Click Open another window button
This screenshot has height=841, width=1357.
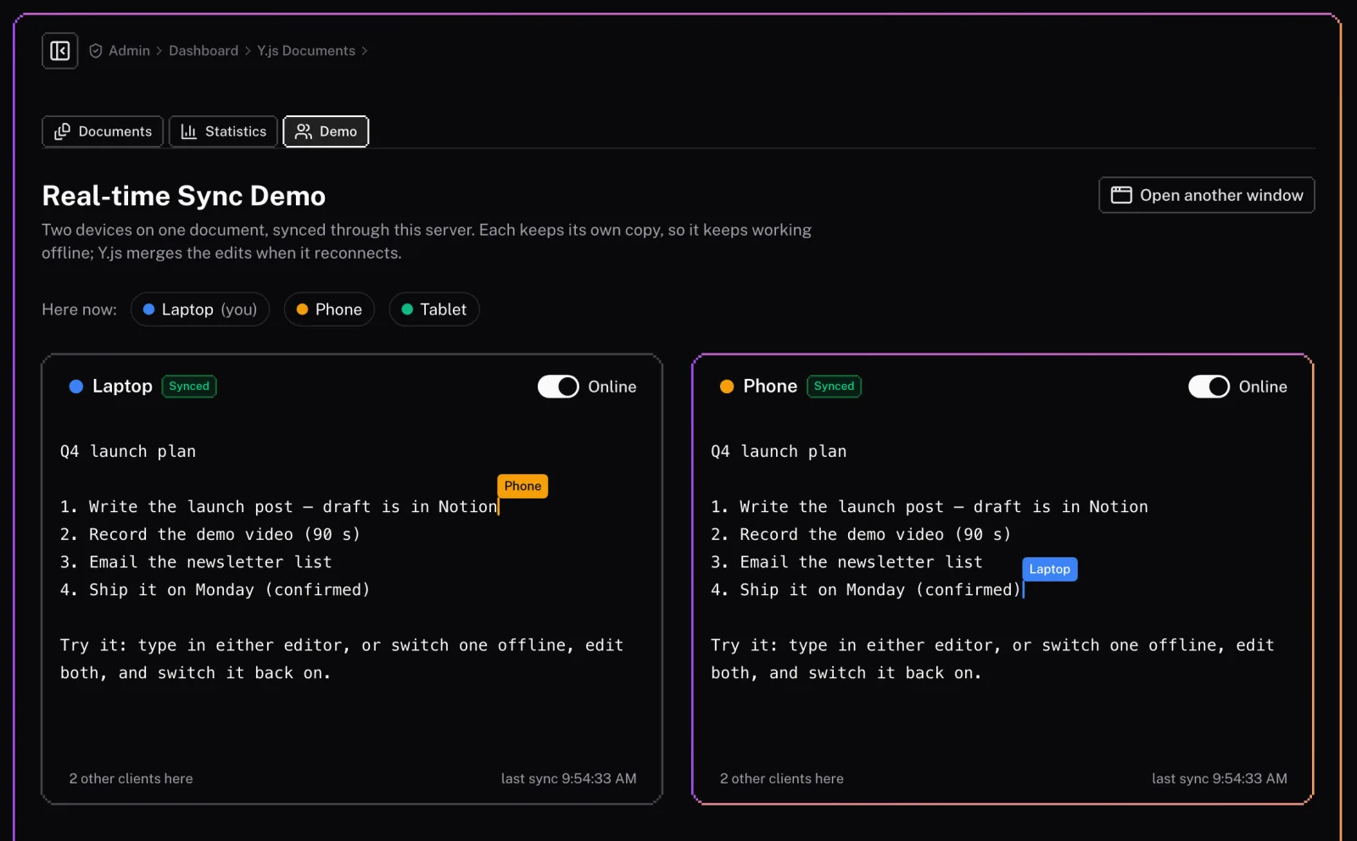tap(1207, 195)
